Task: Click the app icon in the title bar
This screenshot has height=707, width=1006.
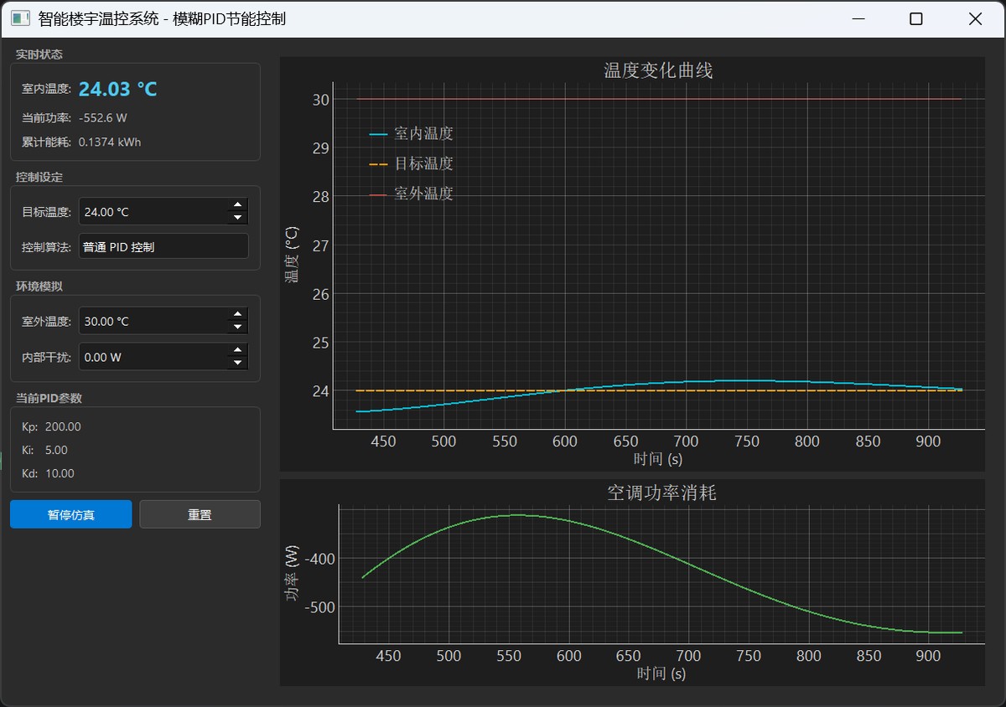Action: 20,18
